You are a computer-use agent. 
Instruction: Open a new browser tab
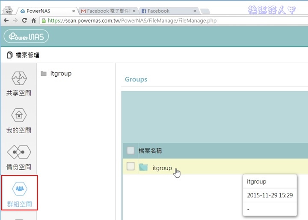(x=205, y=11)
